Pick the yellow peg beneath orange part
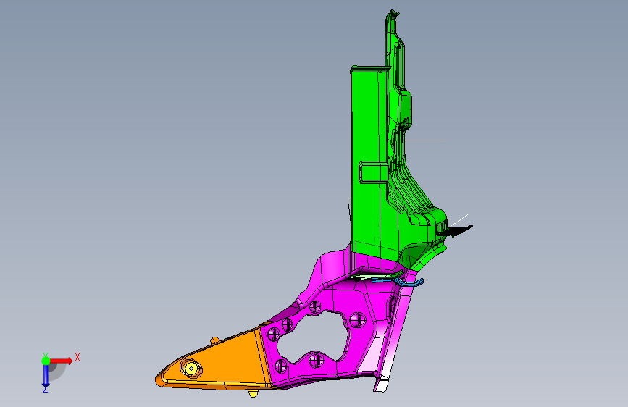 pyautogui.click(x=253, y=393)
